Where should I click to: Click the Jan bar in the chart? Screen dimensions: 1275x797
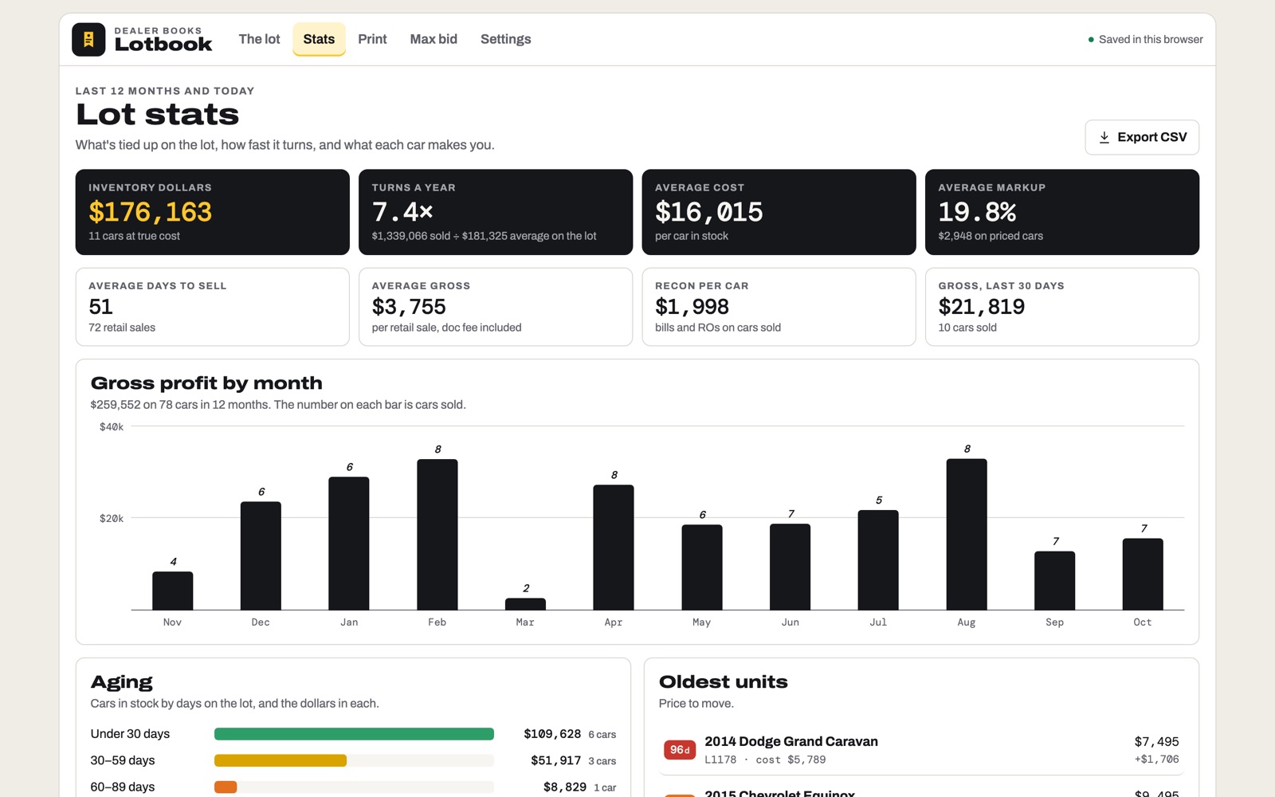349,544
